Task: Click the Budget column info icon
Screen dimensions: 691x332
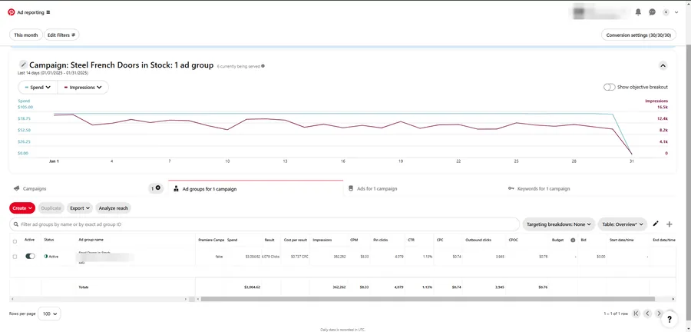Action: 573,241
